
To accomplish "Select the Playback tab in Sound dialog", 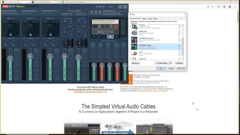I will [x=135, y=18].
